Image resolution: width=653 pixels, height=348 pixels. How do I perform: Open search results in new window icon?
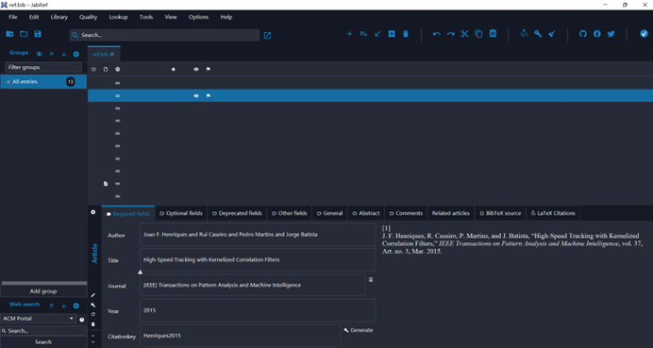click(267, 36)
